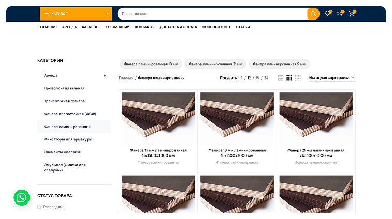Open the orange Каталог dropdown
Image resolution: width=392 pixels, height=219 pixels.
[x=76, y=14]
